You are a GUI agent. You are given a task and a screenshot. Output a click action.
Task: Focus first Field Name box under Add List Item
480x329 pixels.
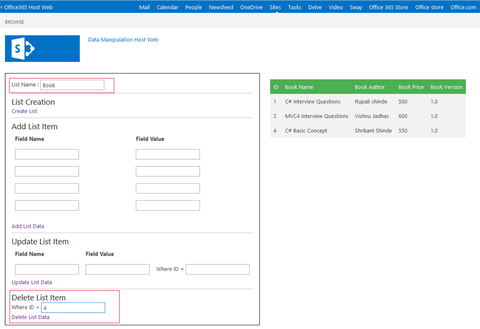coord(47,154)
